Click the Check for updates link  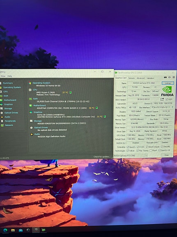[x=102, y=157]
